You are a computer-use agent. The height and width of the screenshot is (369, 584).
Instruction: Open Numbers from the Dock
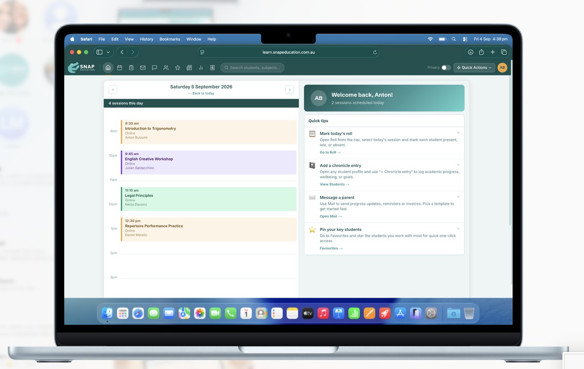pos(354,313)
